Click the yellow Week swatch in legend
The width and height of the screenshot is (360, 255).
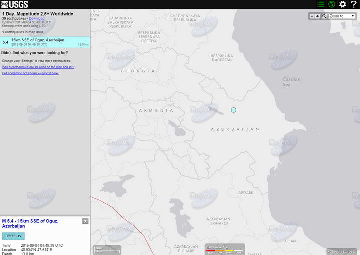(229, 251)
